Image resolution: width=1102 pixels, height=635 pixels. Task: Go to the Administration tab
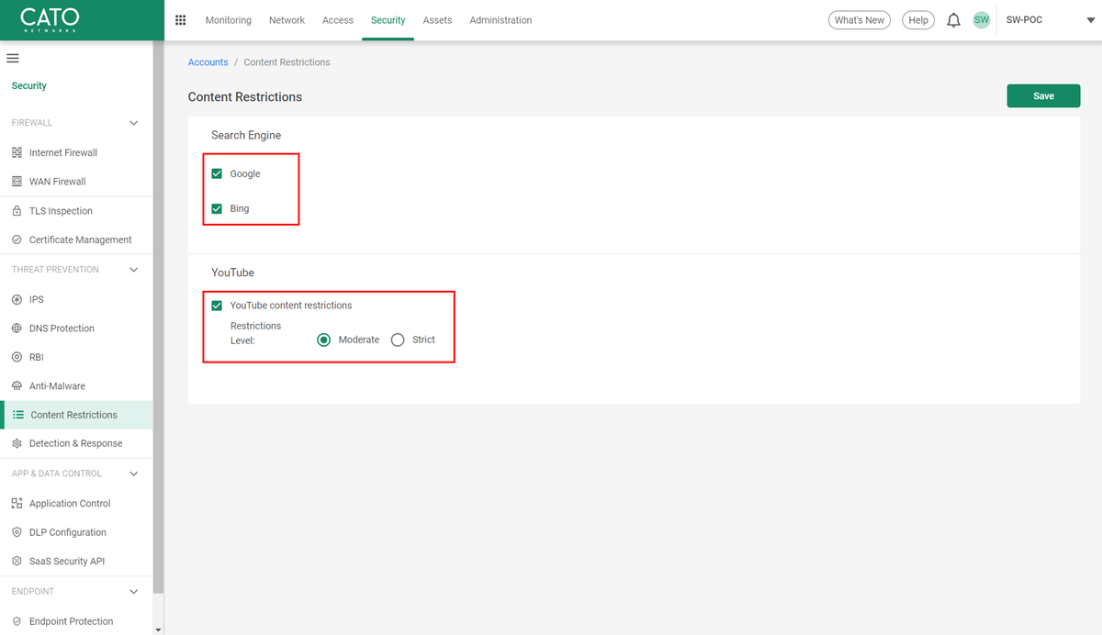500,20
